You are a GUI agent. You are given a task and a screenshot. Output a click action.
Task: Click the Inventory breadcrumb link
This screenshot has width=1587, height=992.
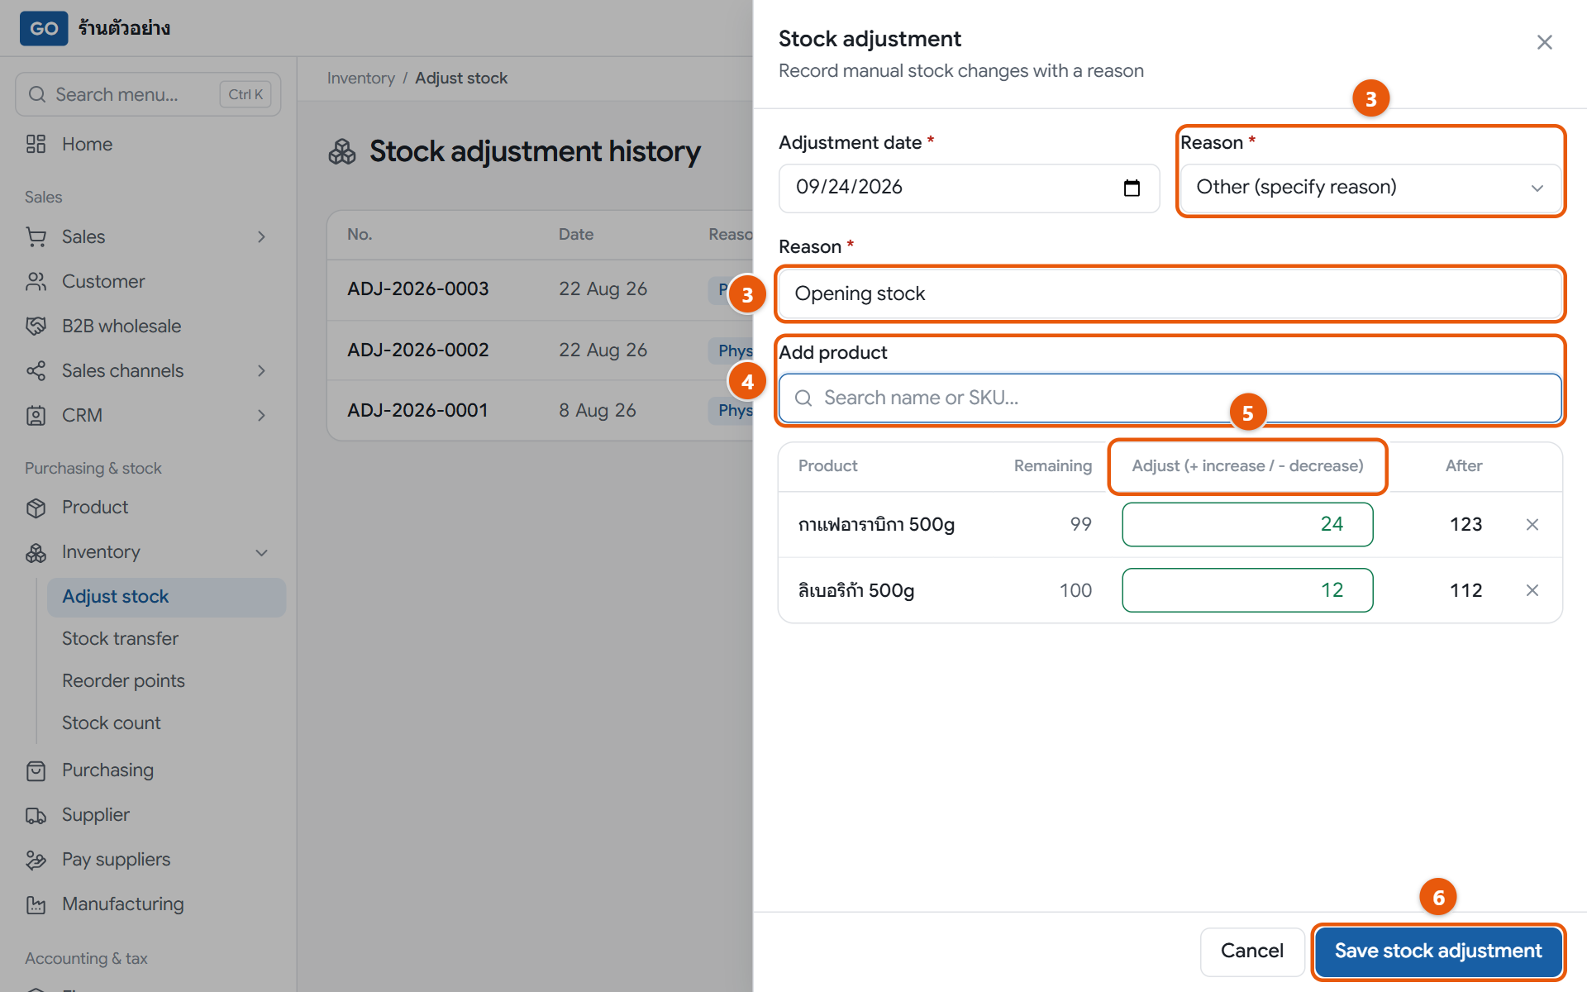(360, 79)
